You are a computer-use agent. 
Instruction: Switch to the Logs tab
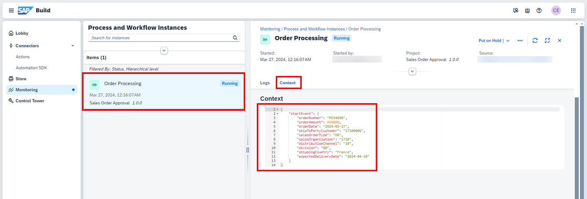[x=265, y=83]
